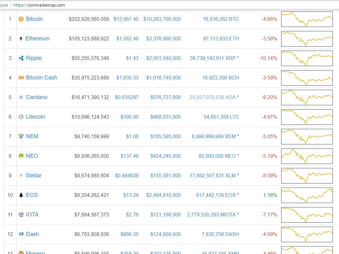
Task: Click Cardano market cap $16,471,390,132
Action: (x=90, y=97)
